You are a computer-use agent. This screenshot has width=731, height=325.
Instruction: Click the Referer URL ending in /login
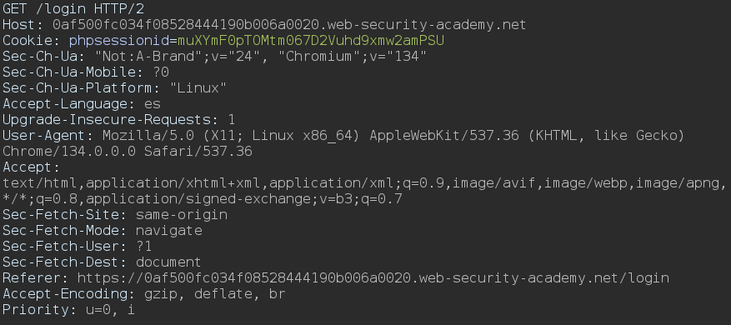tap(373, 278)
